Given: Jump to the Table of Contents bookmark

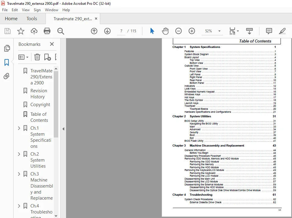Looking at the screenshot, I should pos(39,117).
